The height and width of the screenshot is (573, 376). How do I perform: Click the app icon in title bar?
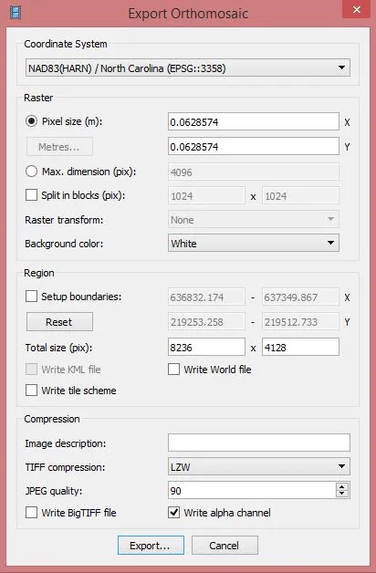point(16,13)
